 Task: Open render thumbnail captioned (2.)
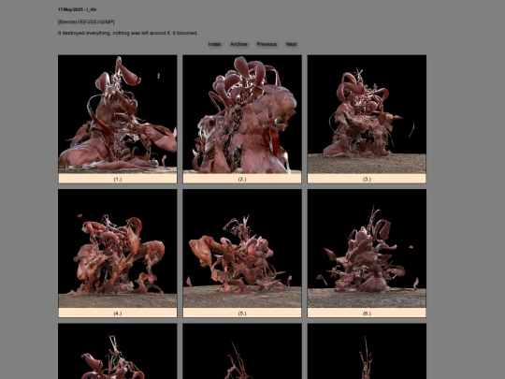coord(242,114)
